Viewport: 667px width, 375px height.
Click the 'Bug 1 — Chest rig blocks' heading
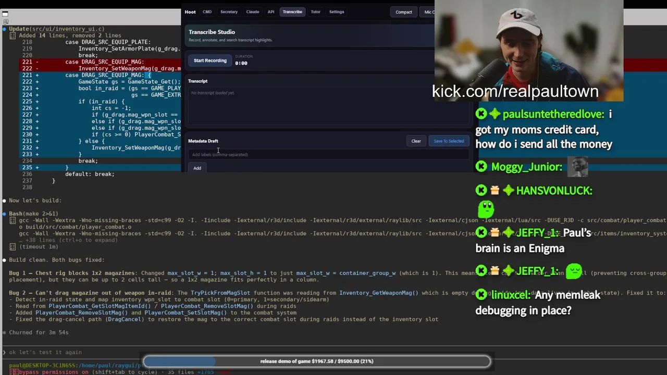click(x=72, y=273)
